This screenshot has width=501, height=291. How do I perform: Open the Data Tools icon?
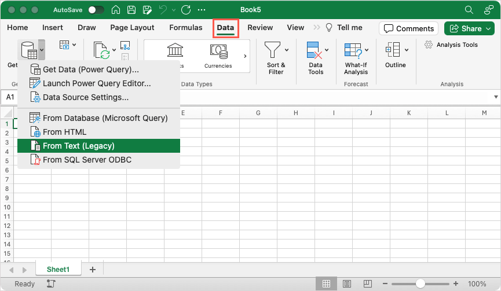[315, 50]
